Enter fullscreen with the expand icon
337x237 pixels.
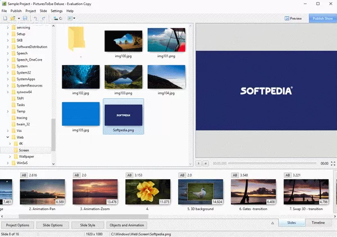[x=333, y=163]
